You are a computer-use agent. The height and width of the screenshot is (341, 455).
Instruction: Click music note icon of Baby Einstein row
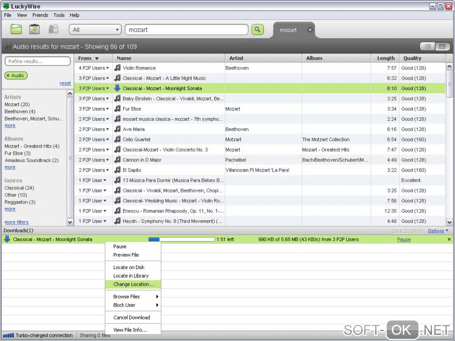click(117, 99)
